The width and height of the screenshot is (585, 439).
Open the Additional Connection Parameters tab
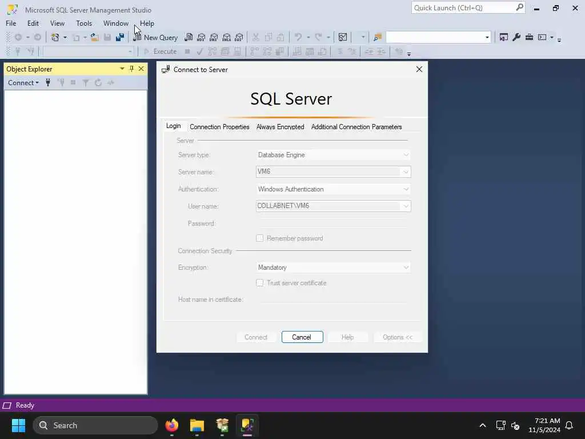click(x=356, y=127)
